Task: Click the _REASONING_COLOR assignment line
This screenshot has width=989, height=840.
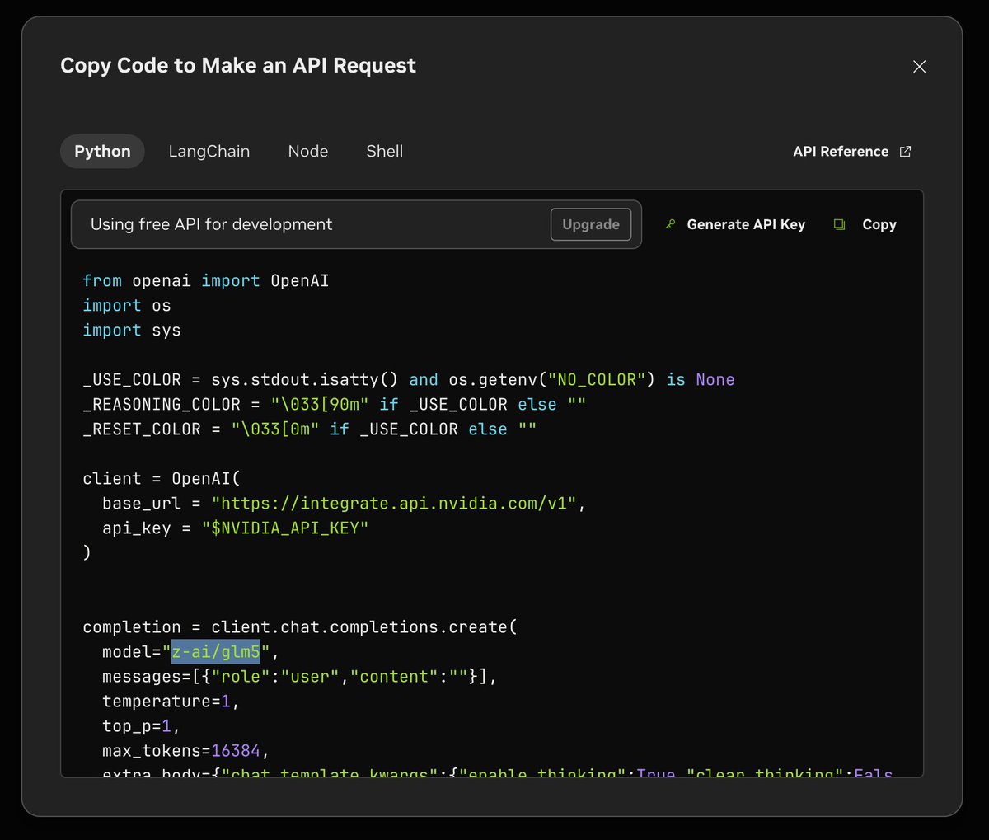Action: 335,405
